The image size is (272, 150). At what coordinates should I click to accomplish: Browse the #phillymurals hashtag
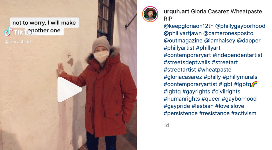240,77
